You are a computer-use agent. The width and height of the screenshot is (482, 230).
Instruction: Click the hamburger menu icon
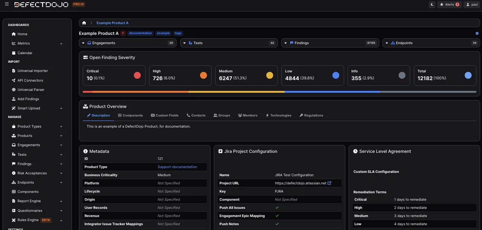7,4
